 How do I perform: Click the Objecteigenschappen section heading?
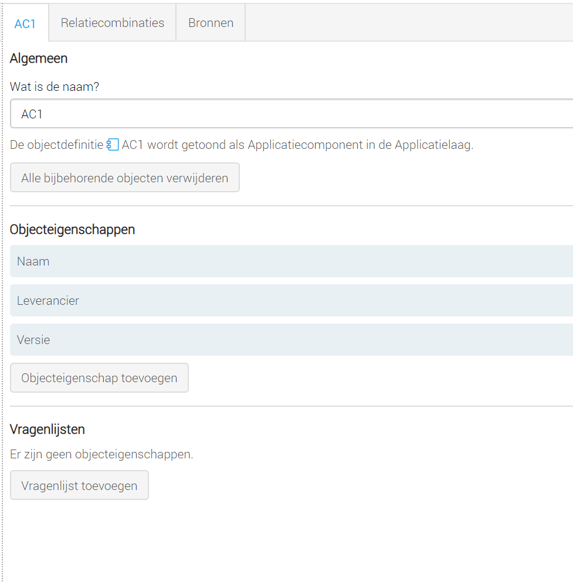tap(72, 230)
